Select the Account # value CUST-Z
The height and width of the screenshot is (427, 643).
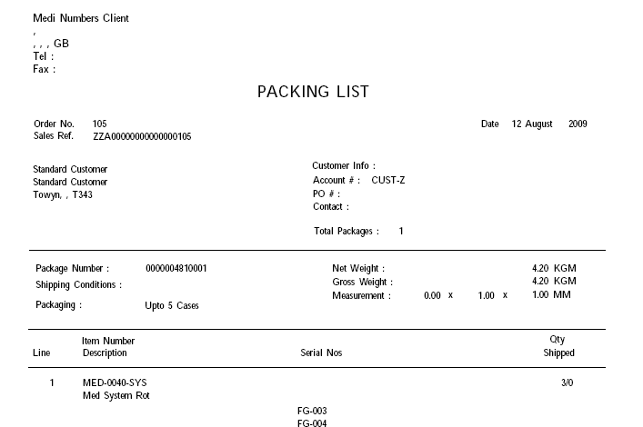pos(388,180)
